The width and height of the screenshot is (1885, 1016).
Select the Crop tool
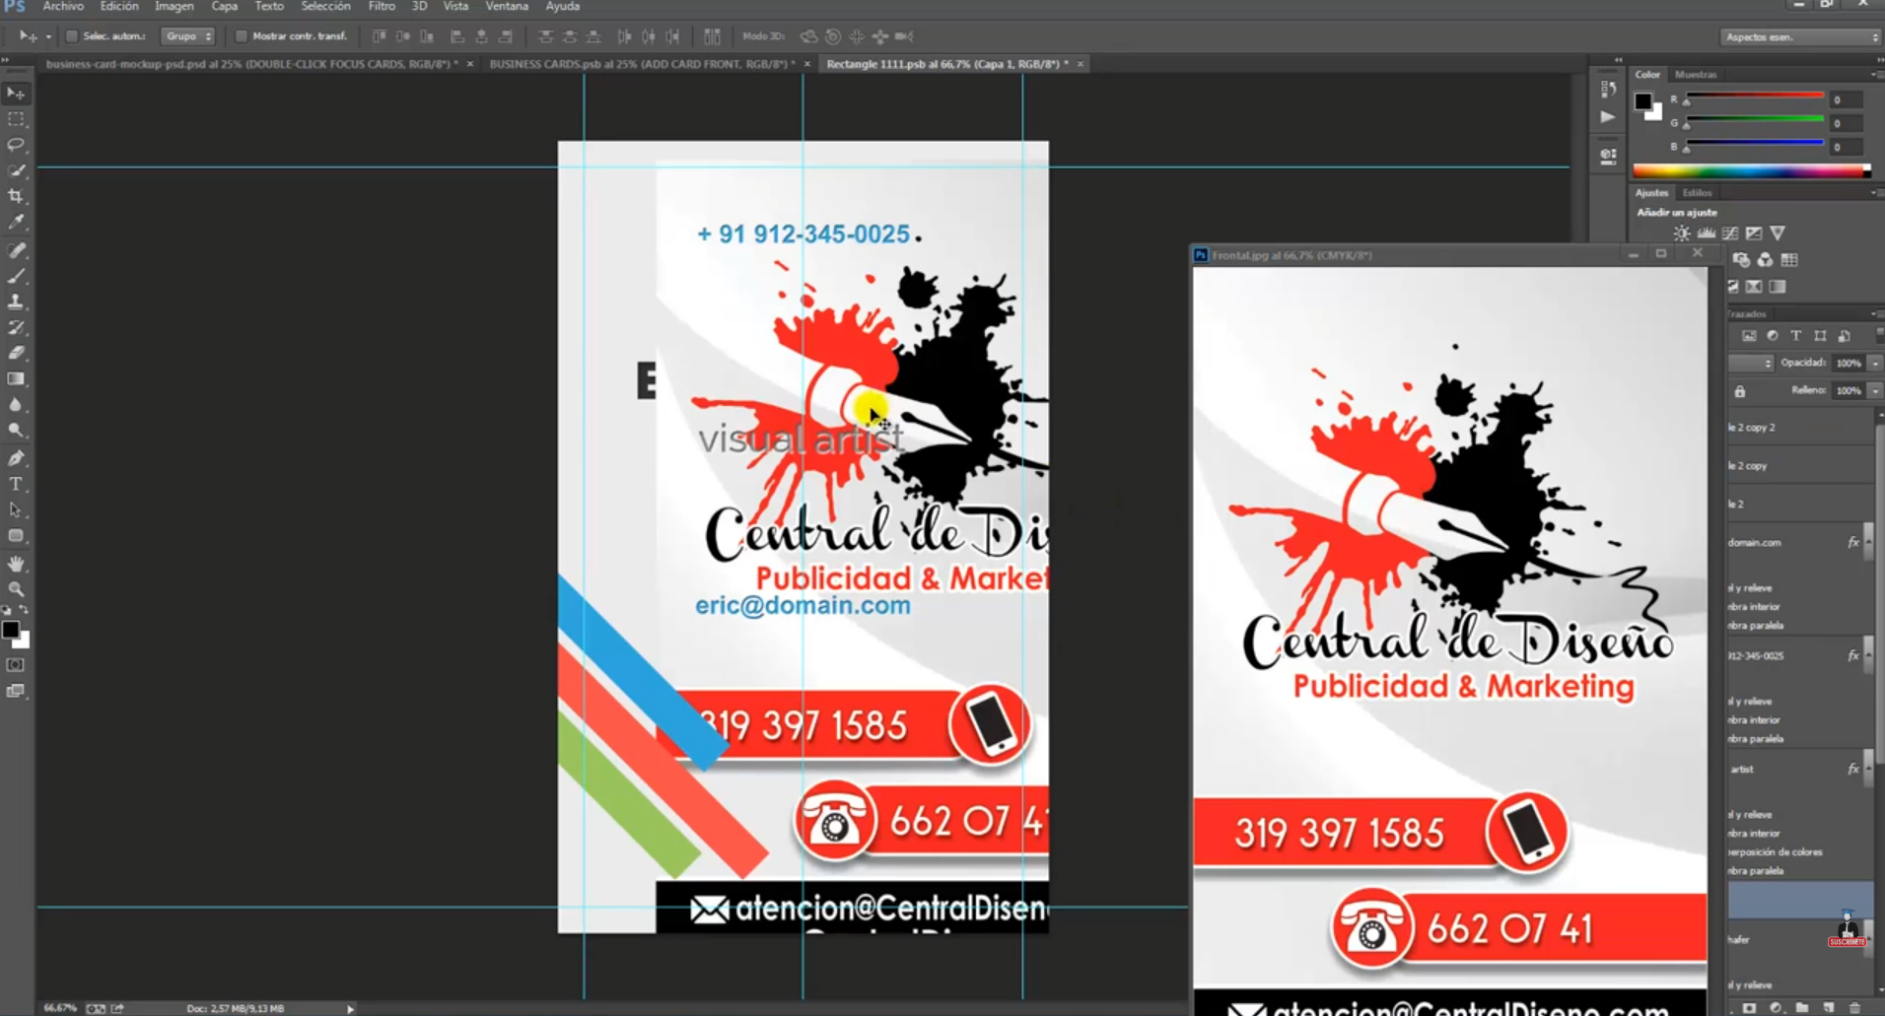click(16, 196)
